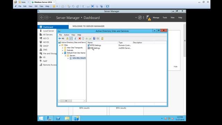Screen dimensions: 222x125
Task: Select IIS in Server Manager sidebar
Action: (44, 57)
